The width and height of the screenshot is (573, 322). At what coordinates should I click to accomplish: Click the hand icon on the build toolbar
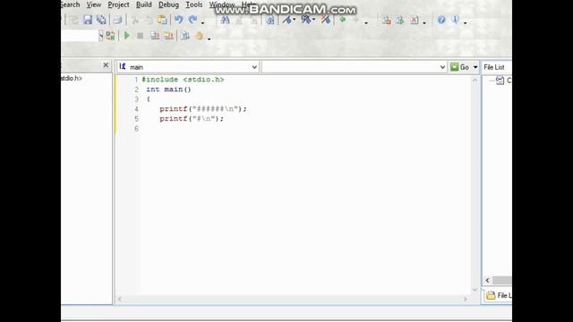tap(199, 36)
